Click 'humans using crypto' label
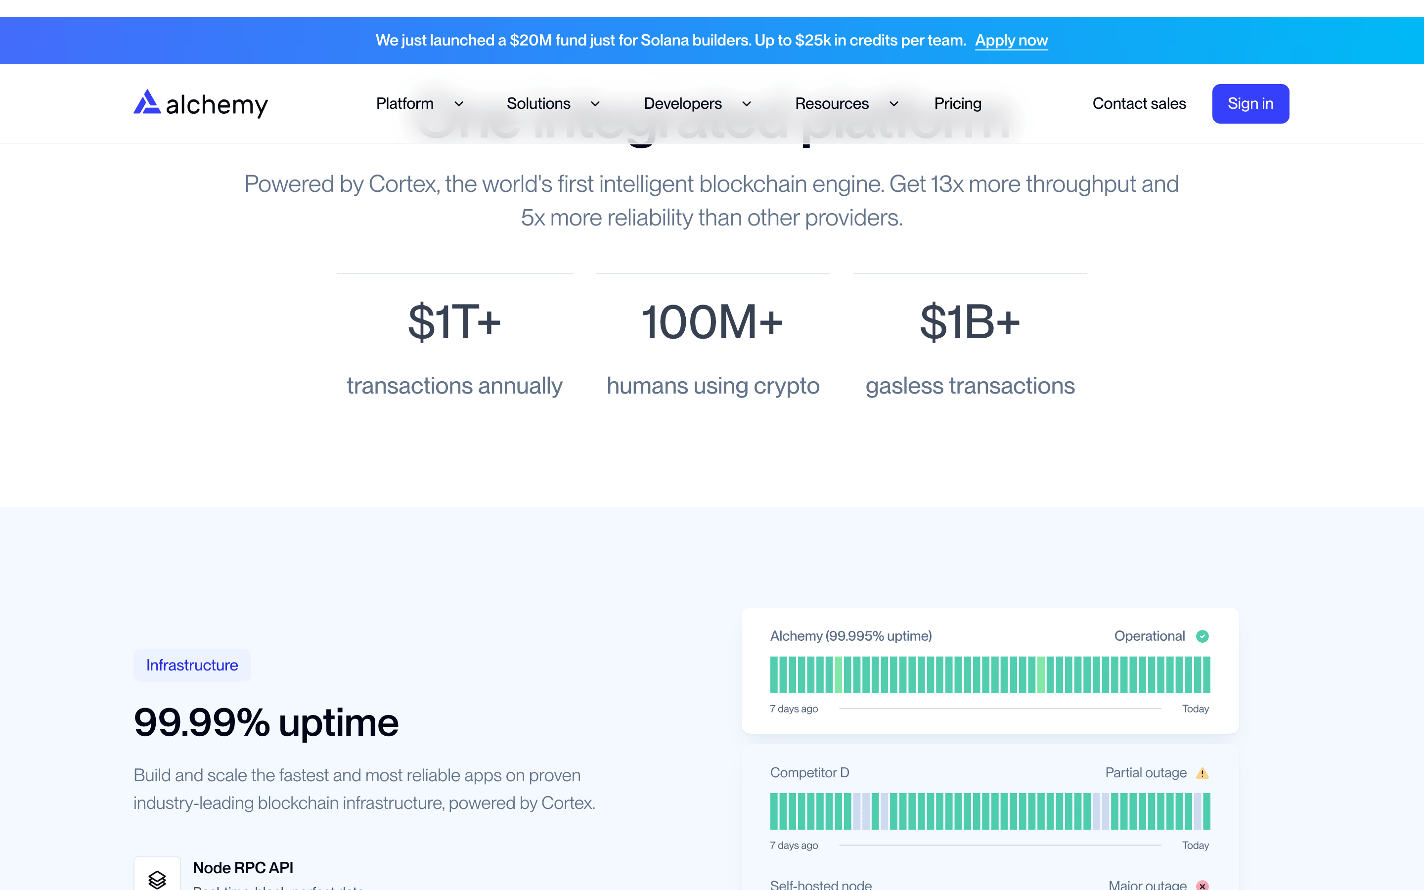This screenshot has height=890, width=1424. [712, 386]
